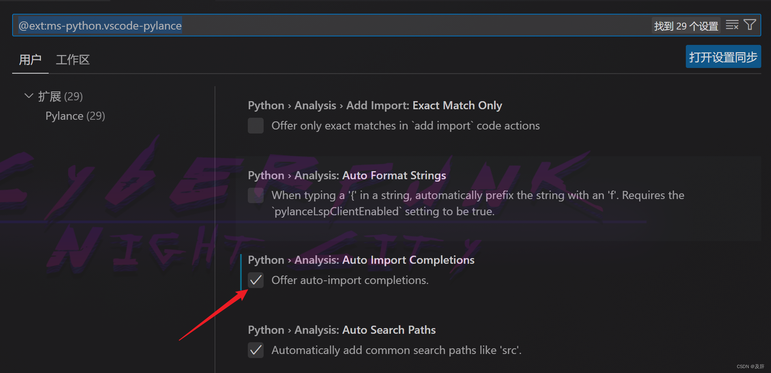Image resolution: width=771 pixels, height=373 pixels.
Task: Click "Python" breadcrumb of Exact Match Only
Action: pos(266,105)
